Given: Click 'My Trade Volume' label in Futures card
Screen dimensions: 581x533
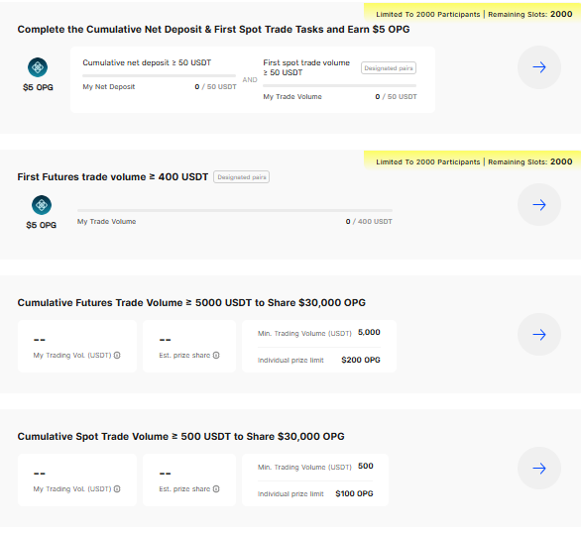Looking at the screenshot, I should coord(107,221).
